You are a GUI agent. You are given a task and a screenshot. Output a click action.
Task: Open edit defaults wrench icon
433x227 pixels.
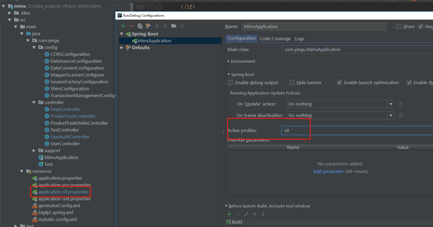[x=148, y=26]
